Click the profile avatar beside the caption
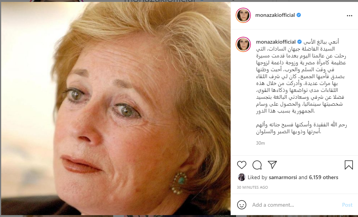The height and width of the screenshot is (217, 358). tap(243, 44)
